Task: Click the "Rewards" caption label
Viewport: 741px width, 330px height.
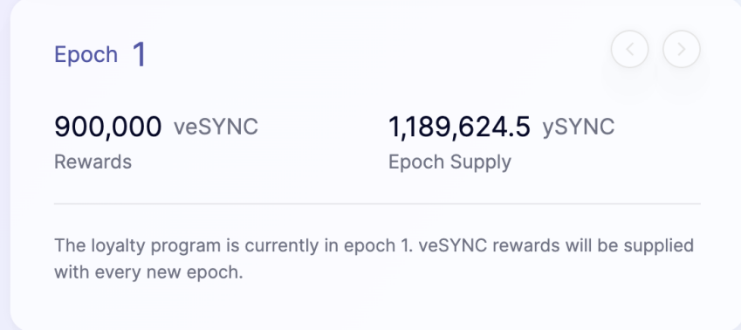Action: click(93, 162)
